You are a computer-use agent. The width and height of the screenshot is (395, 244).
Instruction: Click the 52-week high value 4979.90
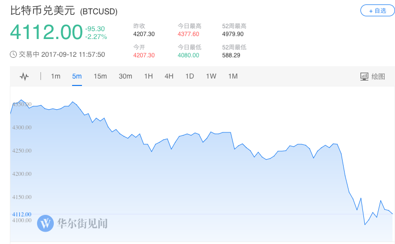(x=233, y=34)
